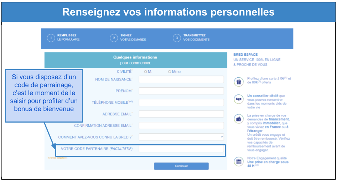Viewport: 342px width, 181px height.
Task: Click the CIVILITÉ field label
Action: pos(125,72)
